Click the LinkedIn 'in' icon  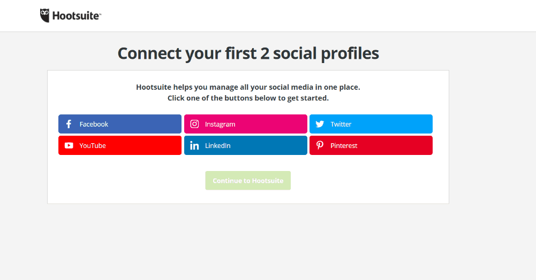click(194, 146)
